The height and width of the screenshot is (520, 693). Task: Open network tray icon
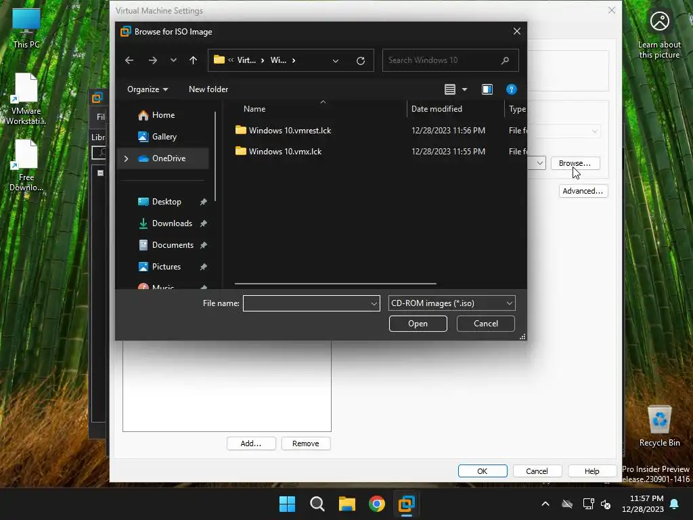(588, 504)
